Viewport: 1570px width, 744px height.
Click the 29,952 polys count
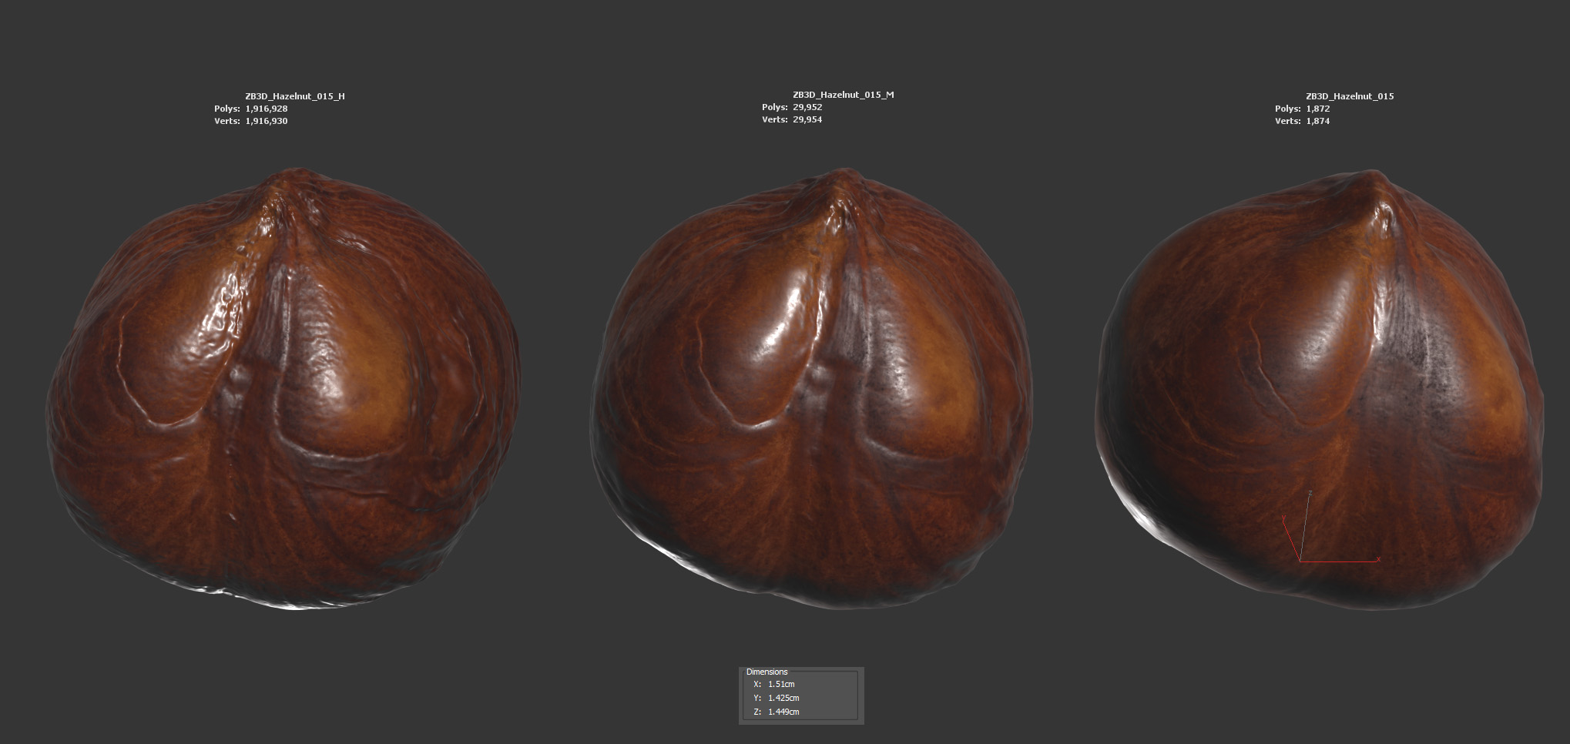[x=807, y=107]
